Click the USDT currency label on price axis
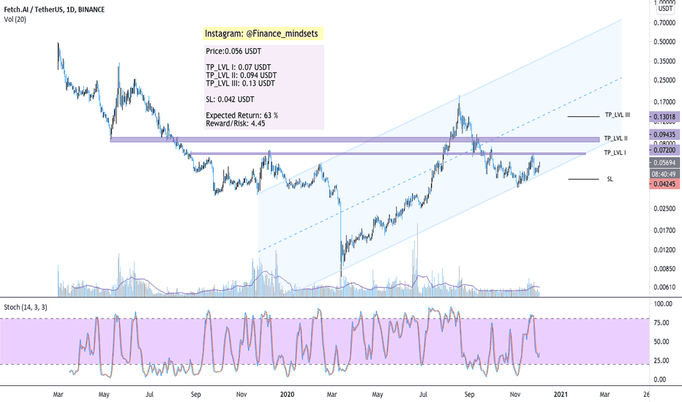 [x=665, y=8]
